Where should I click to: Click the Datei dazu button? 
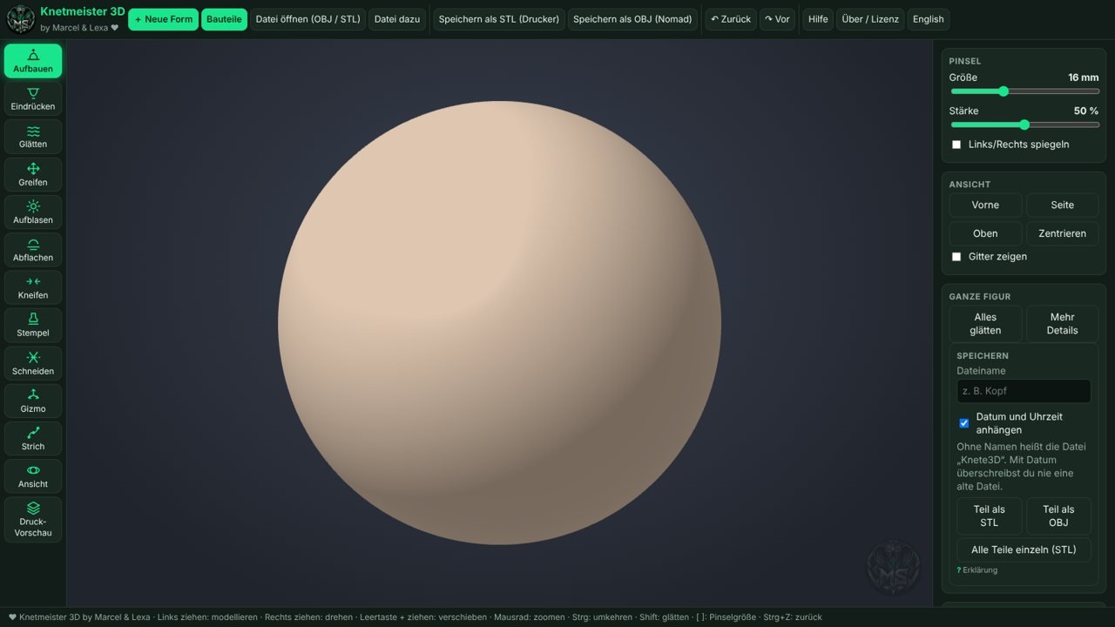point(397,19)
